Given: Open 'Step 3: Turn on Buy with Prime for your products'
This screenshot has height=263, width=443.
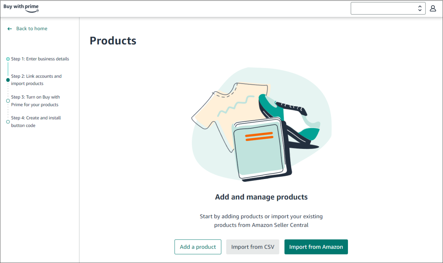Looking at the screenshot, I should pos(35,101).
